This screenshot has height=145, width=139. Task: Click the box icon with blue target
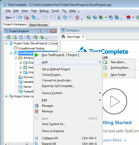point(95,17)
